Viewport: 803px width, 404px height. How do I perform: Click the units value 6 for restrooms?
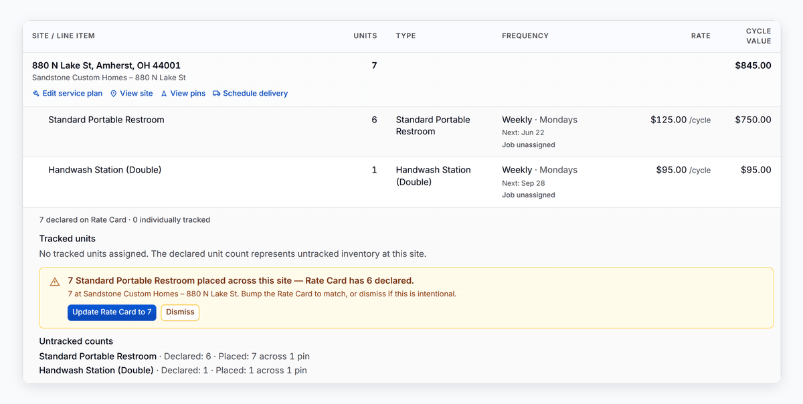(x=374, y=120)
